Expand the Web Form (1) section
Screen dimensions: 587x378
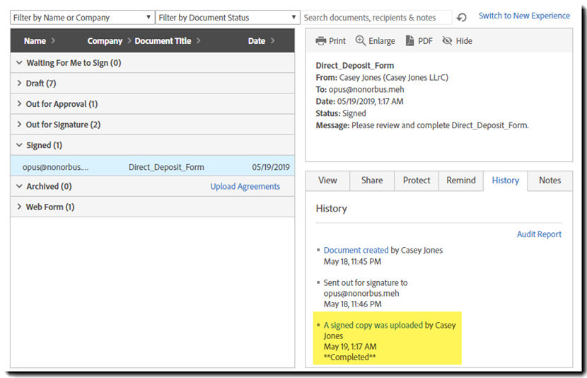(x=50, y=207)
